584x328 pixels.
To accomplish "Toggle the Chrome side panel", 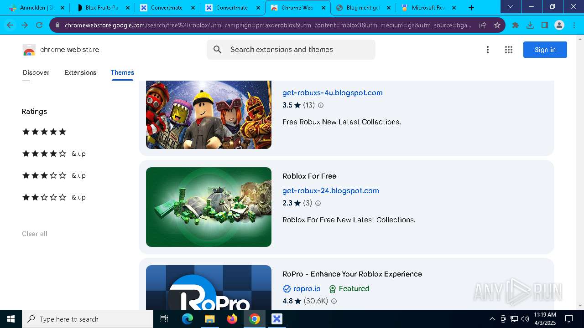I will coord(545,26).
